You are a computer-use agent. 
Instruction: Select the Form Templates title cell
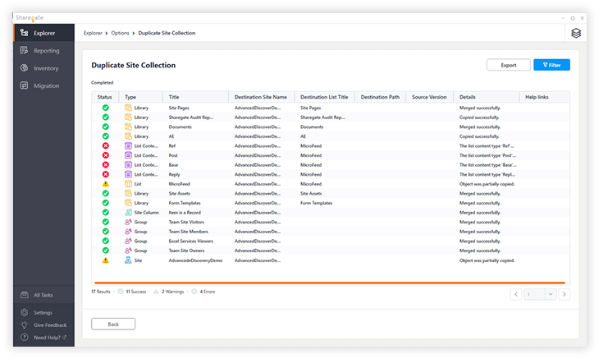pyautogui.click(x=185, y=203)
